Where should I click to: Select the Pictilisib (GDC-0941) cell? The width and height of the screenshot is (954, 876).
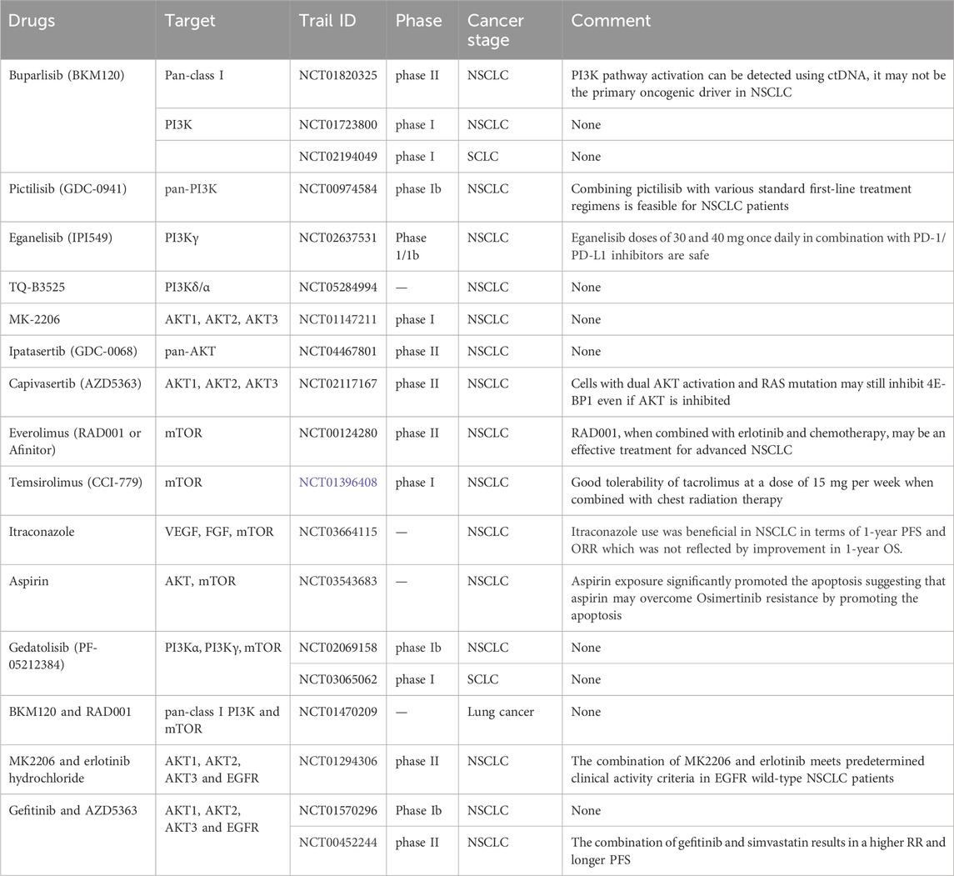coord(57,189)
